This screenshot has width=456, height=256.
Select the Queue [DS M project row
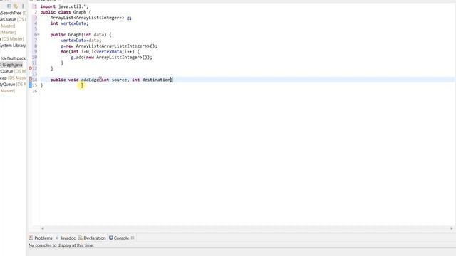pyautogui.click(x=13, y=71)
